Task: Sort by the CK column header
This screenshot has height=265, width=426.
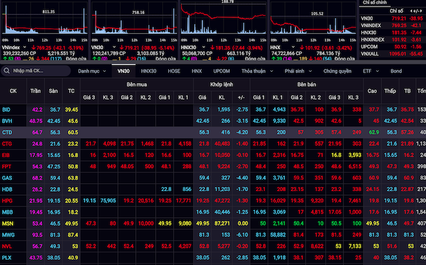Action: pyautogui.click(x=13, y=91)
